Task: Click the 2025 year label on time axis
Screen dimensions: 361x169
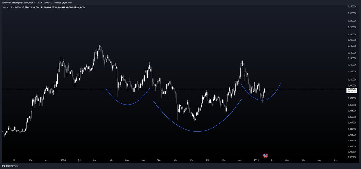Action: (256, 161)
